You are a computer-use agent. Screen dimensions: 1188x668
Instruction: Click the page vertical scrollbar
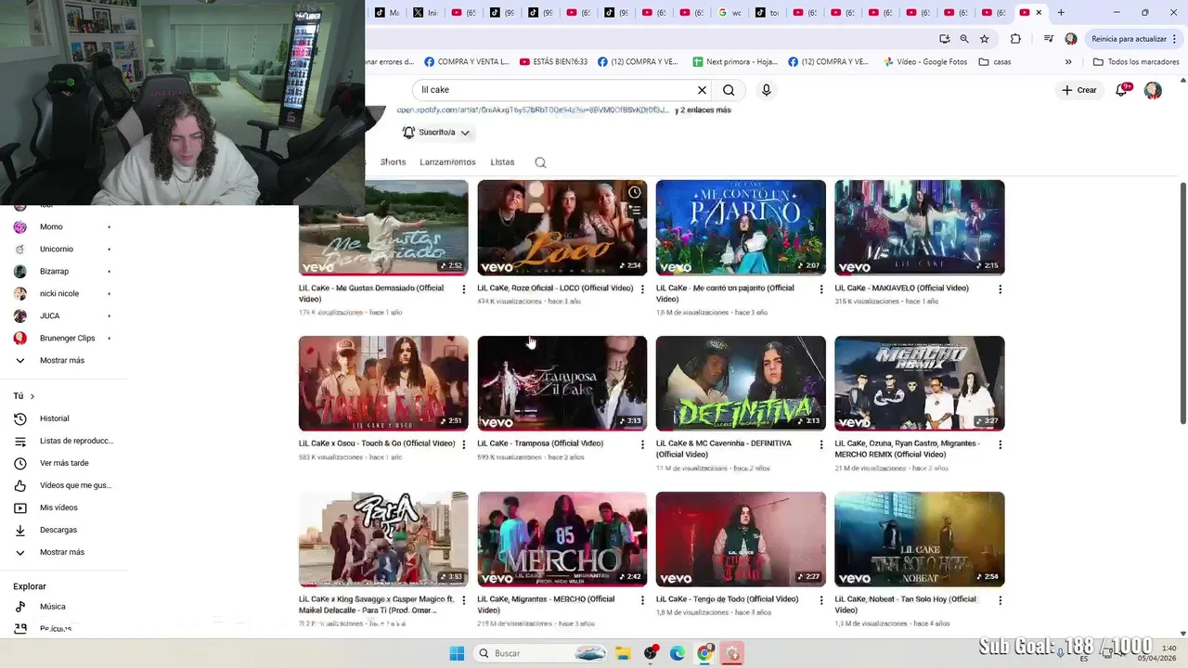pos(1182,302)
